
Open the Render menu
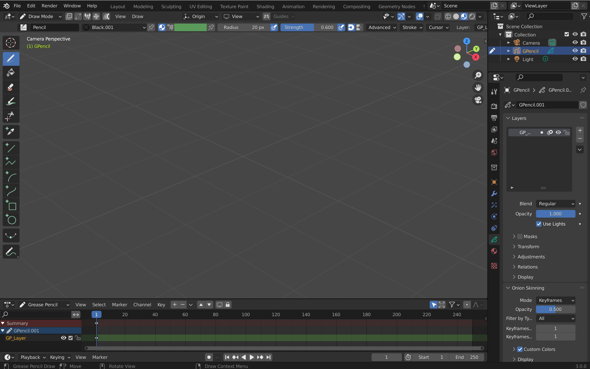[x=49, y=5]
